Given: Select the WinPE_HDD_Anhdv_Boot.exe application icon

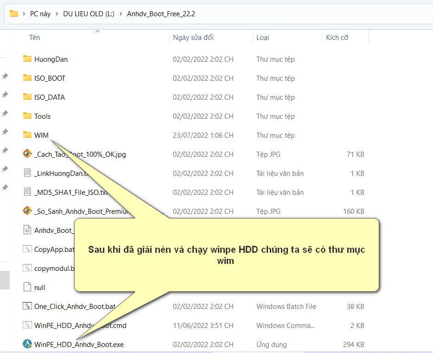Looking at the screenshot, I should point(27,344).
